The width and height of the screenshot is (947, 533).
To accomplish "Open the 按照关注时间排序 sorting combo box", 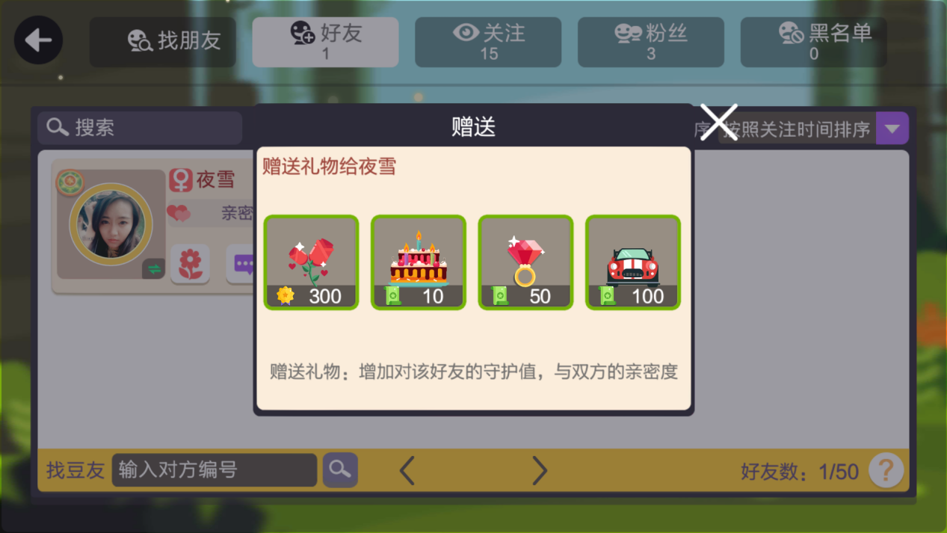I will point(813,129).
